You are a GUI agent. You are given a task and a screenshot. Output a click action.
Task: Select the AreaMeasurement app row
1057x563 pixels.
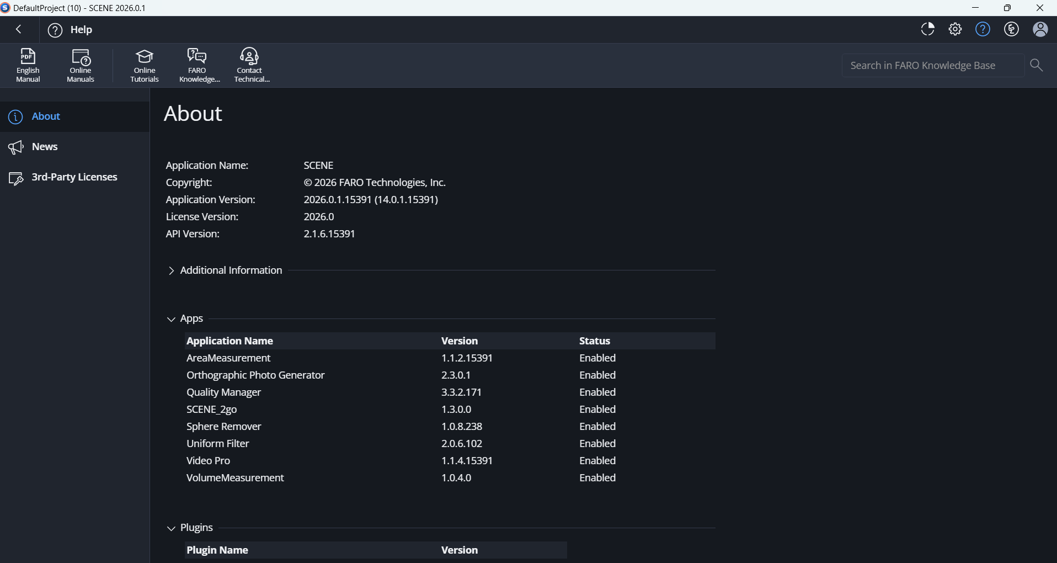(450, 358)
